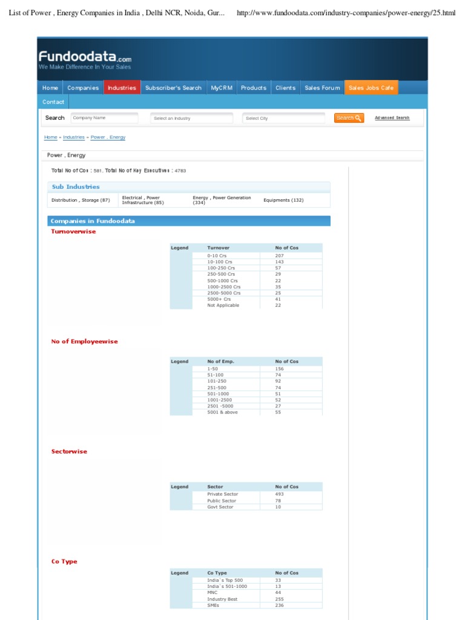Choose the Govt Sector row
This screenshot has width=465, height=620.
tap(257, 507)
